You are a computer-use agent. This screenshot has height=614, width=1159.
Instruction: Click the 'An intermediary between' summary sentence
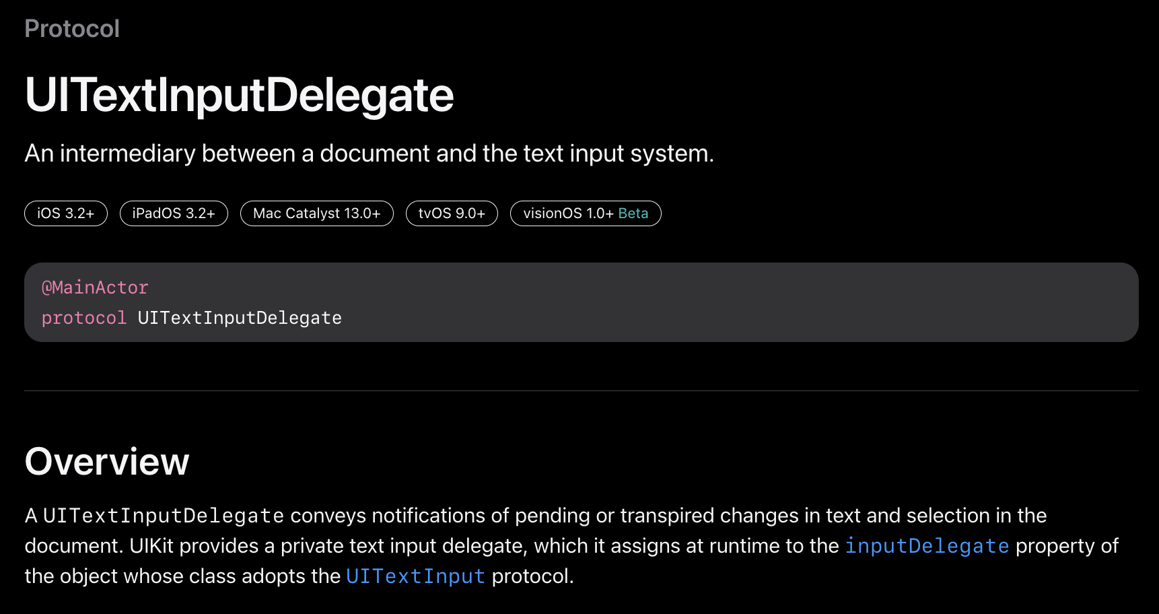pyautogui.click(x=370, y=153)
